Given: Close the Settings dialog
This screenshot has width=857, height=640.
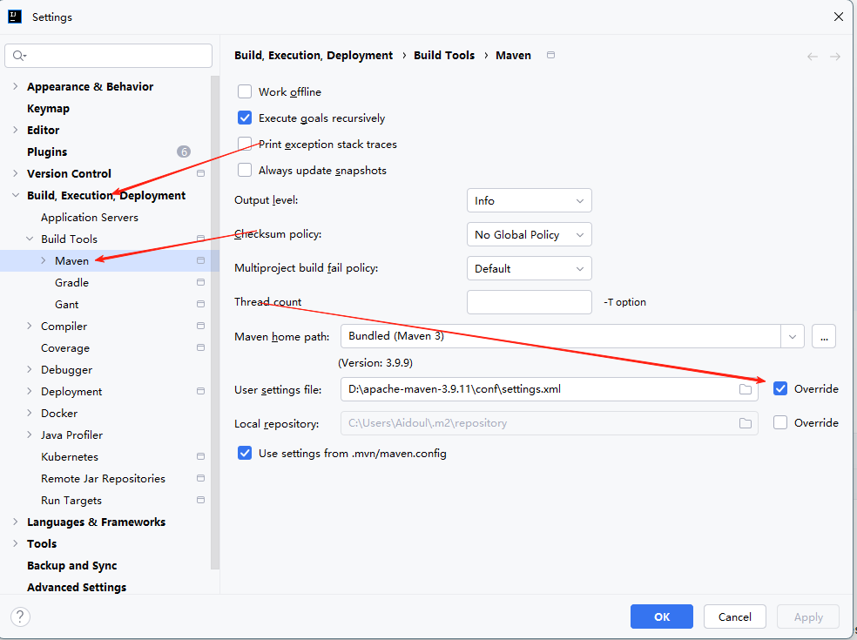Looking at the screenshot, I should pos(839,17).
